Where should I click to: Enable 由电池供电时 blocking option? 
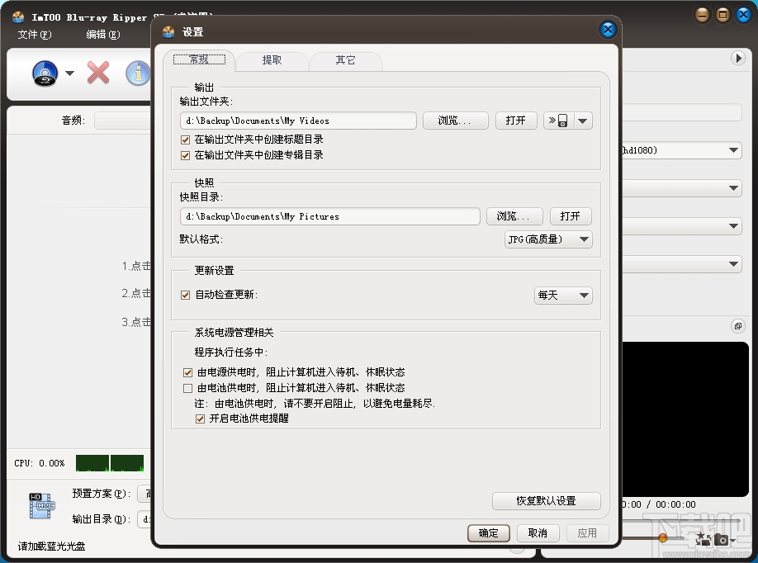click(x=187, y=387)
